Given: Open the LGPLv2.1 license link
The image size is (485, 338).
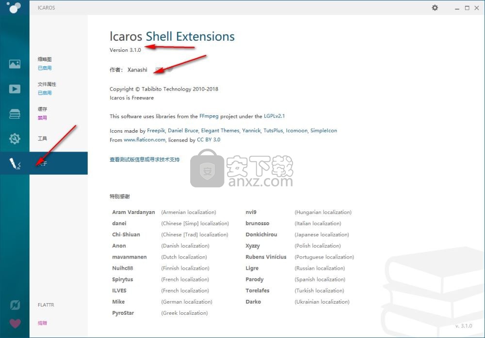Looking at the screenshot, I should pyautogui.click(x=274, y=116).
